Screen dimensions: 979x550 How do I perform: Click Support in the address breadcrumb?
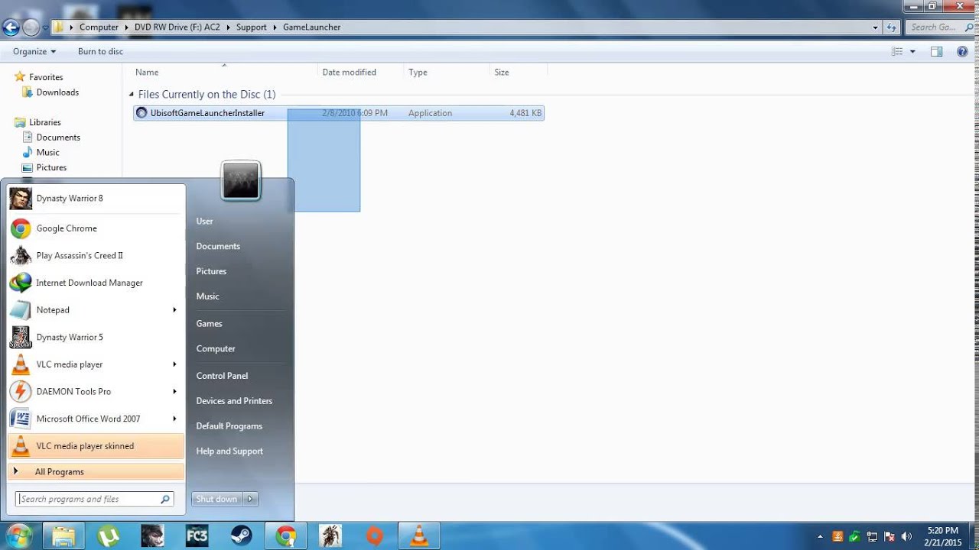click(251, 27)
